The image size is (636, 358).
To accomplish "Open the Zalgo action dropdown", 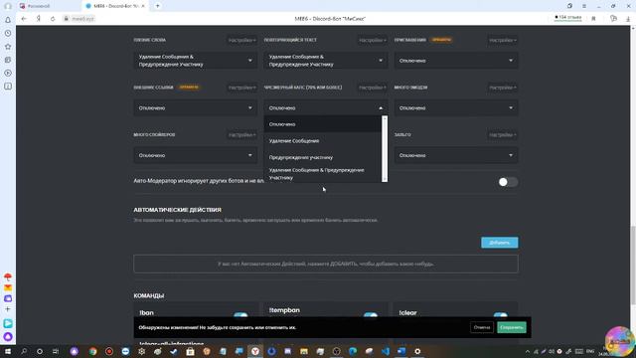I will [456, 155].
